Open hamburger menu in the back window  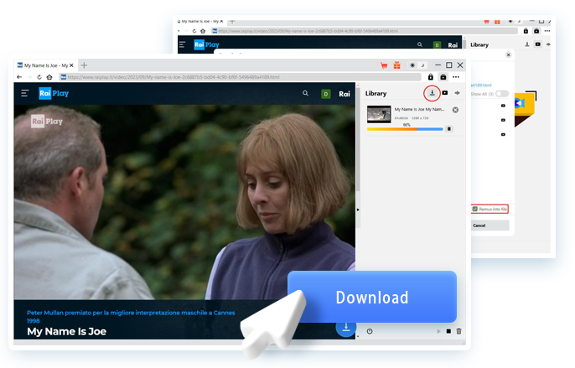tap(182, 44)
